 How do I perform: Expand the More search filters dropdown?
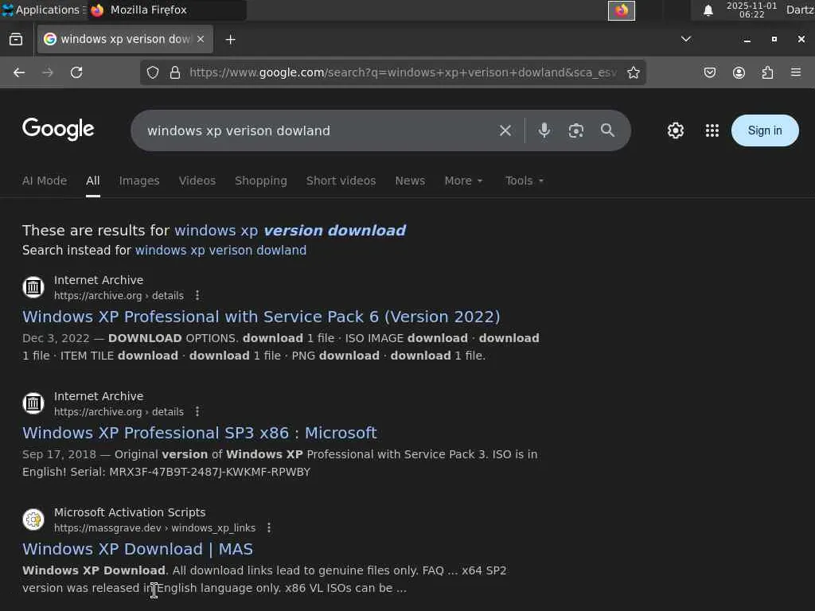(x=463, y=181)
